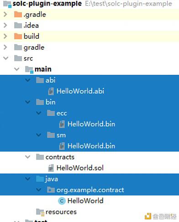Viewport: 179px width, 222px height.
Task: Collapse the contracts folder
Action: [28, 157]
